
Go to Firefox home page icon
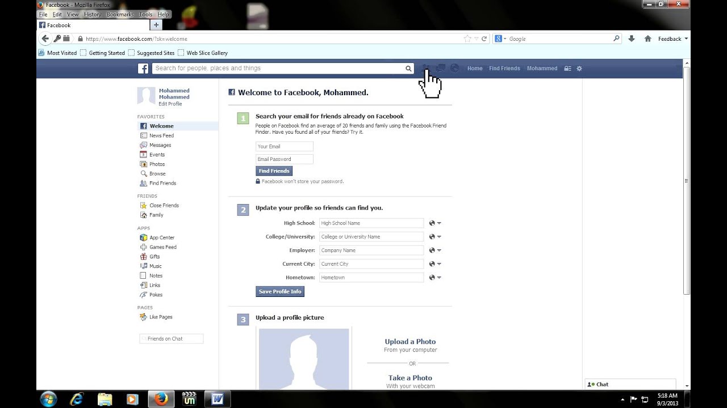coord(647,39)
